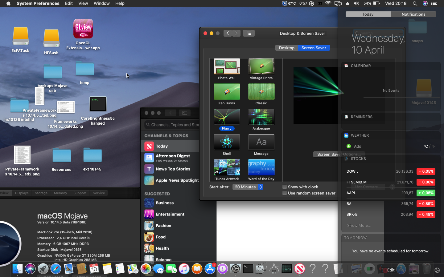Open Wi-Fi status menu
This screenshot has width=444, height=277.
[328, 3]
